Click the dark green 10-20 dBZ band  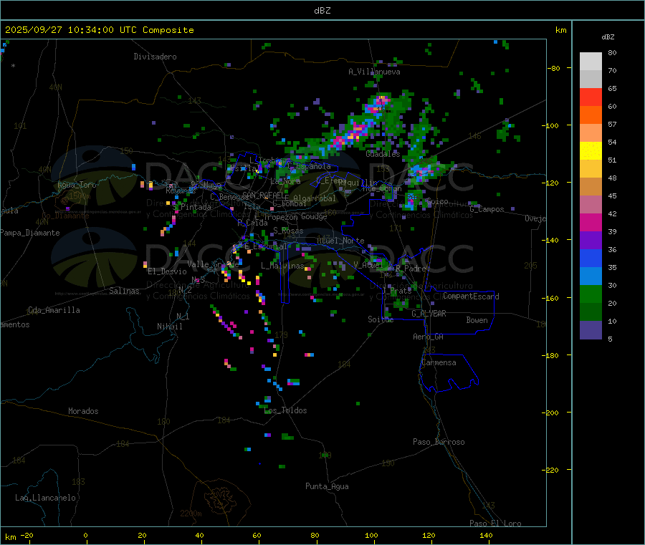pyautogui.click(x=591, y=312)
